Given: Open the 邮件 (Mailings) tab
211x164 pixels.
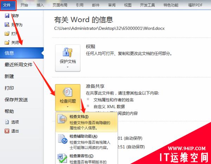Looking at the screenshot, I should point(96,5).
